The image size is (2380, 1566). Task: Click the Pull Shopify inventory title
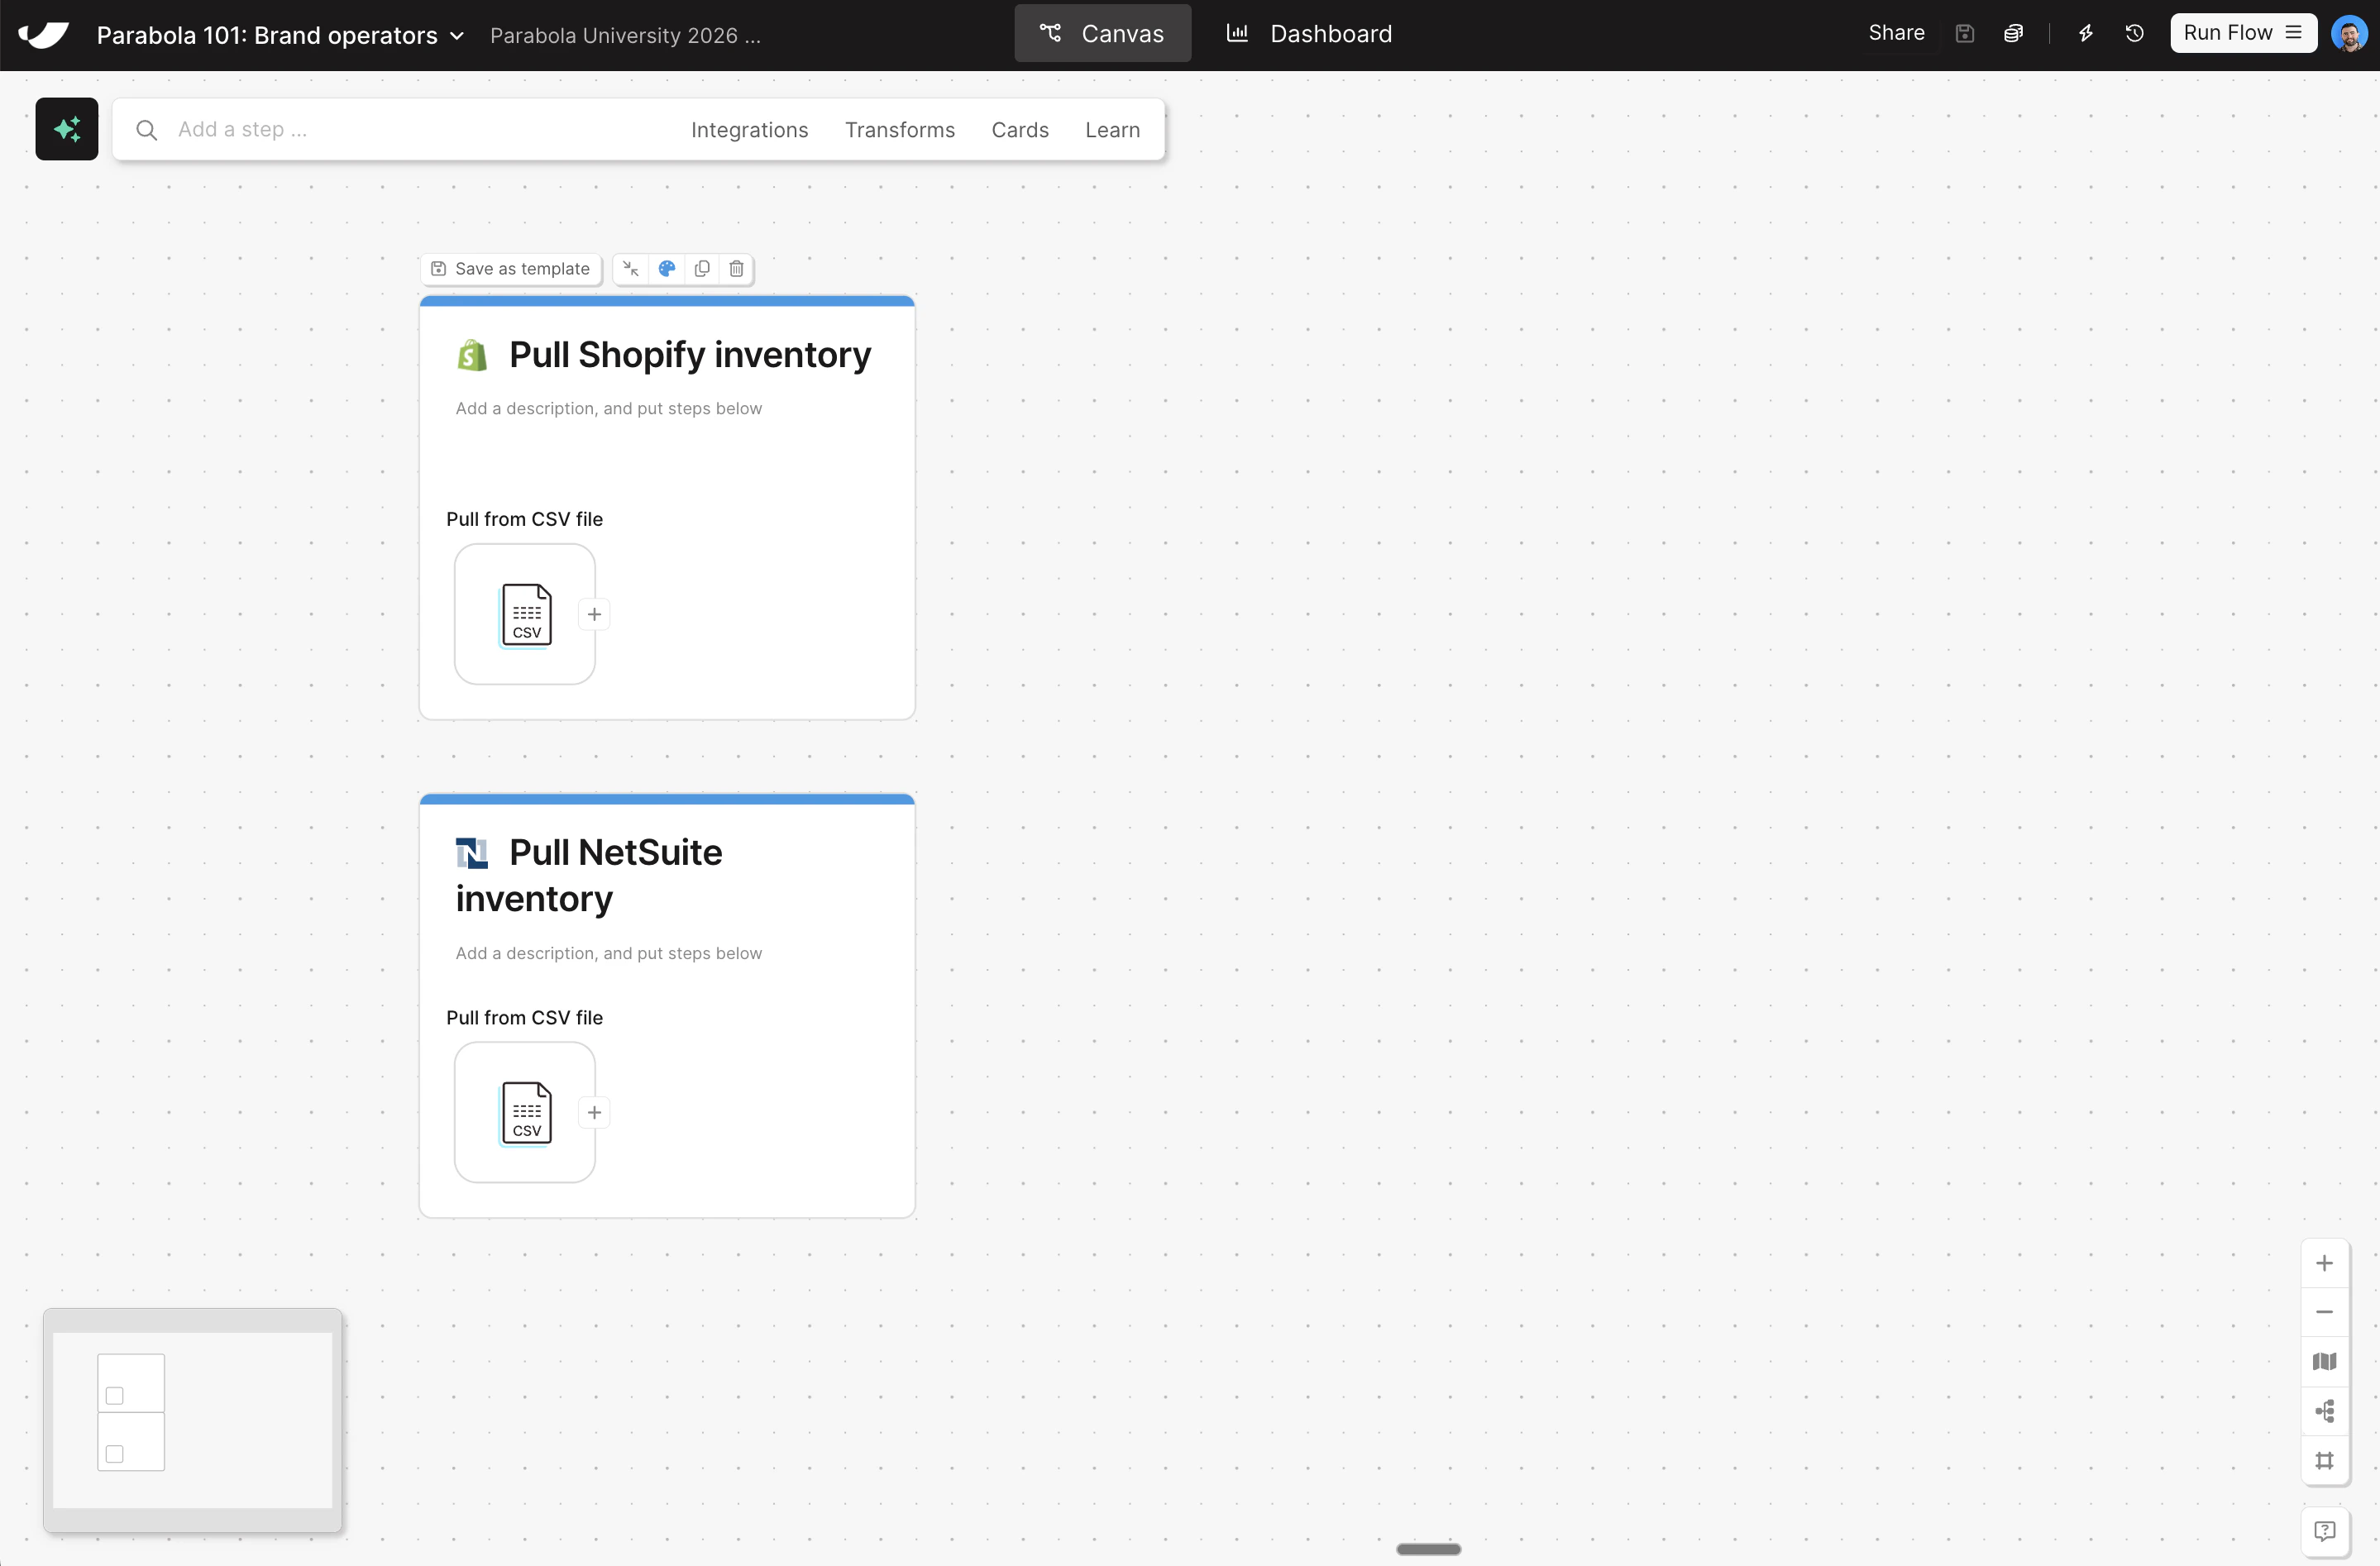690,355
